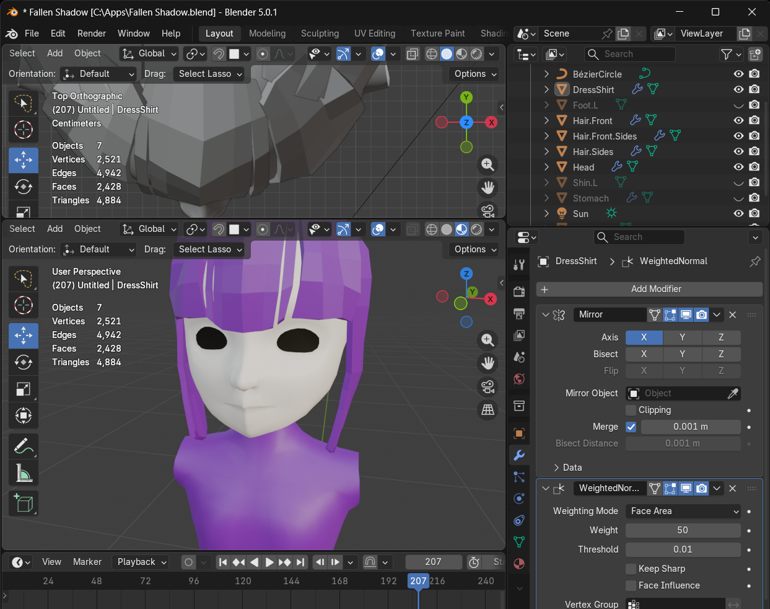This screenshot has width=770, height=609.
Task: Select the Rotate tool in the lower viewport
Action: tap(24, 362)
